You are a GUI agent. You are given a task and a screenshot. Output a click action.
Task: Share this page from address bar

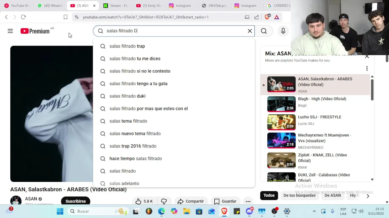257,17
